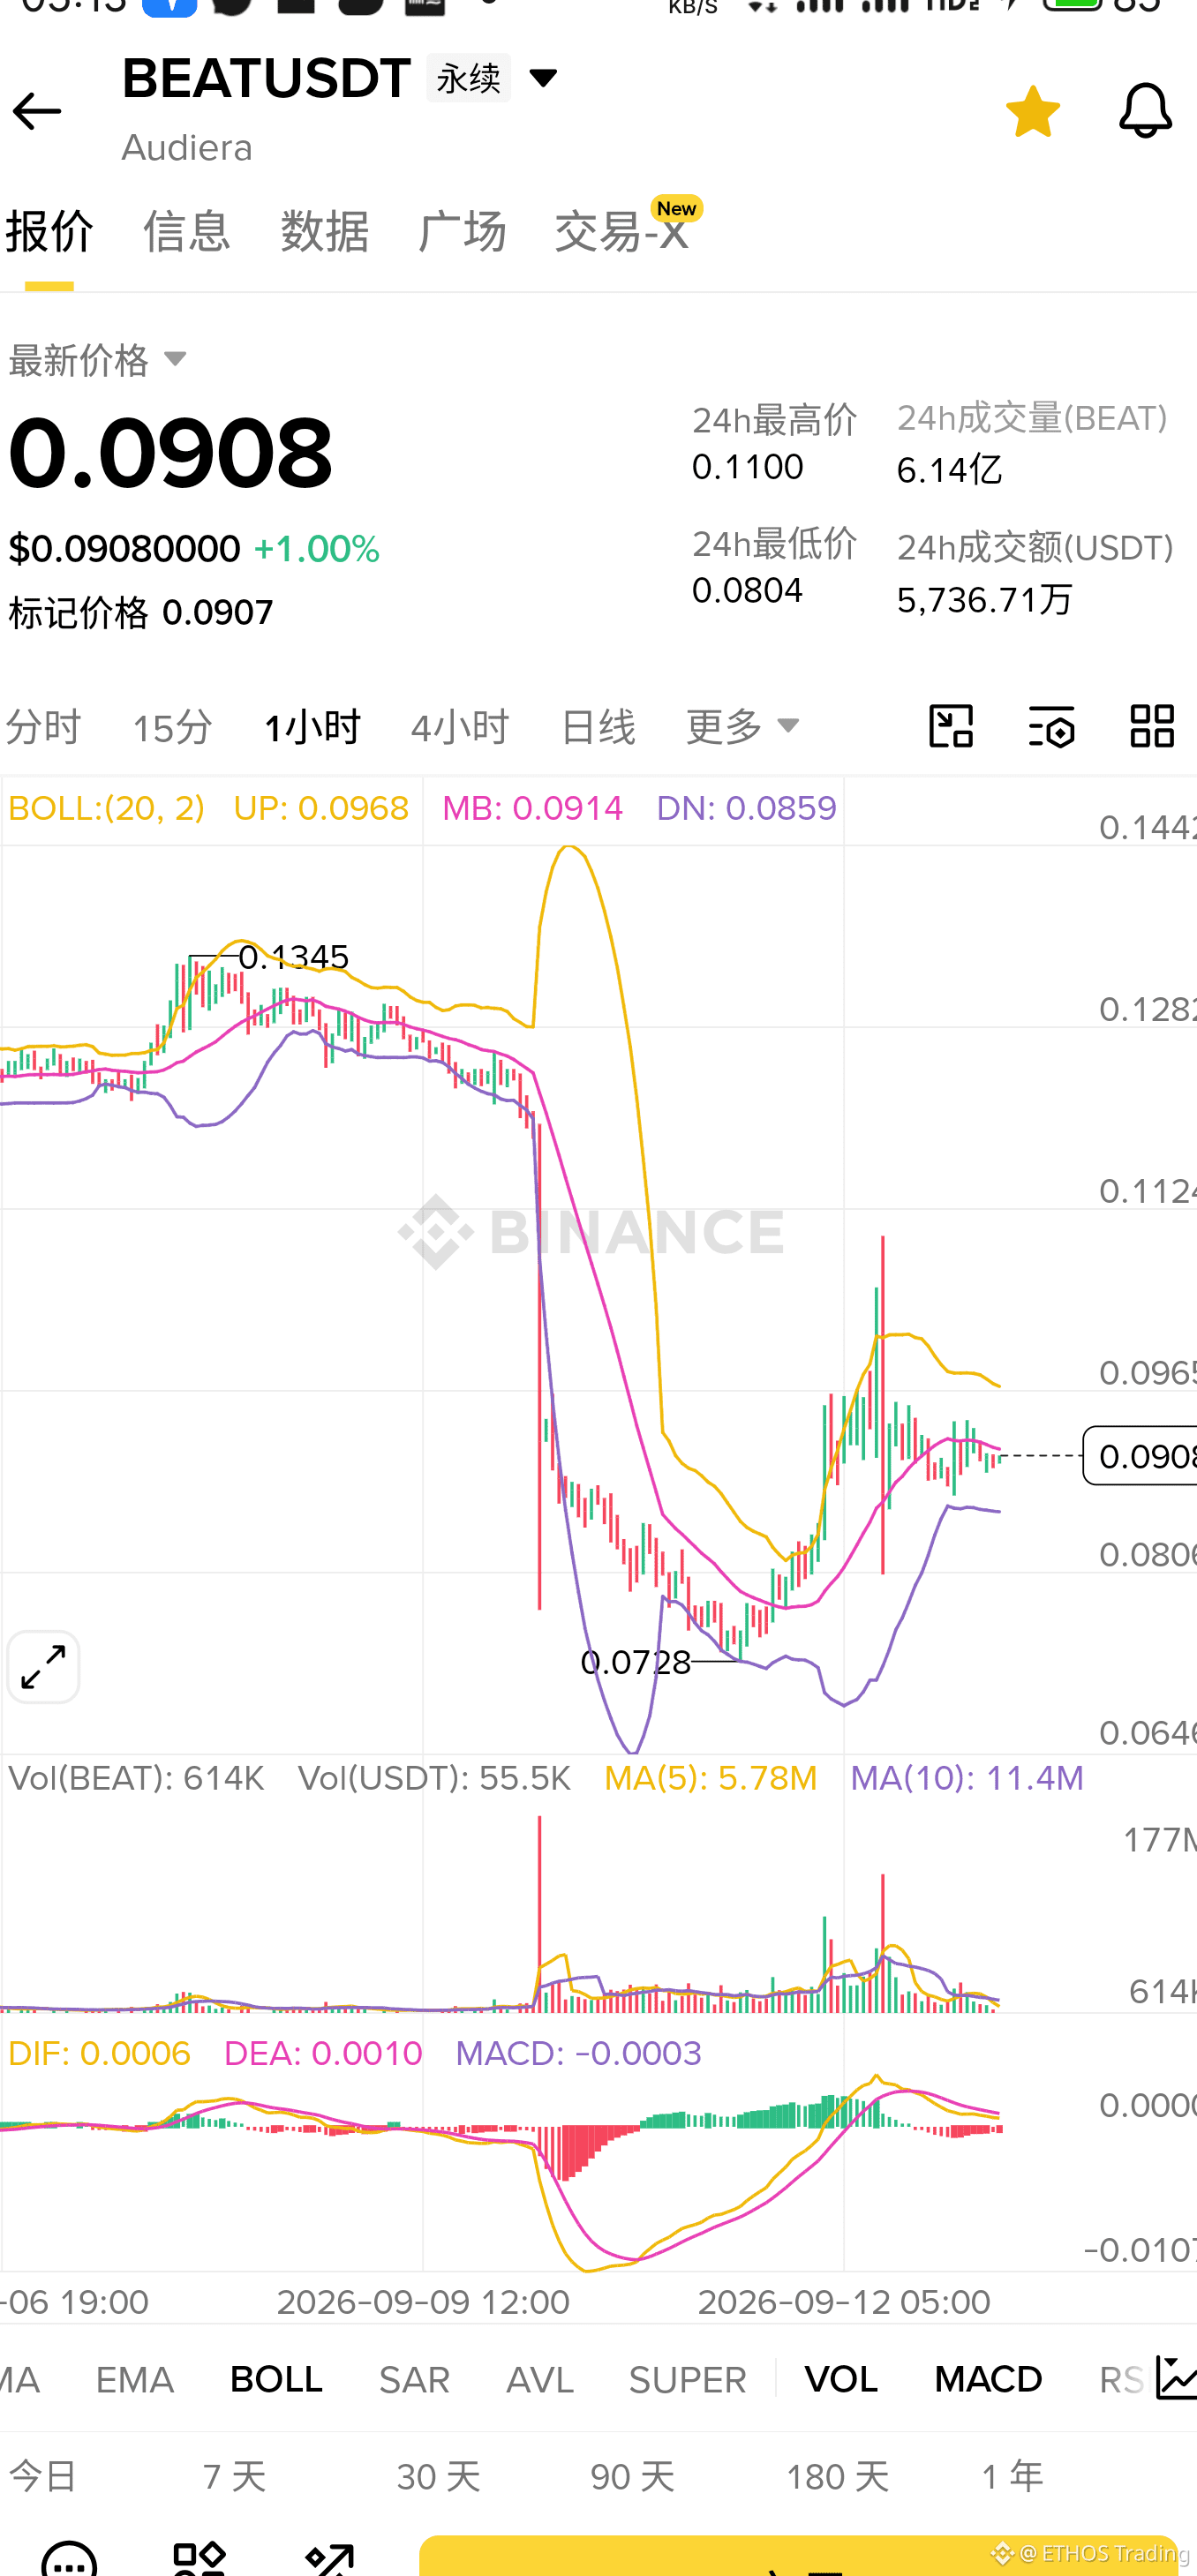Viewport: 1197px width, 2576px height.
Task: Open chart indicator settings icon
Action: (1052, 726)
